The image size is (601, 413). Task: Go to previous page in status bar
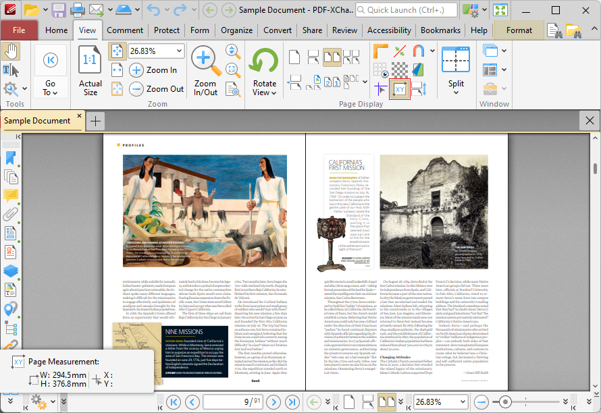tap(192, 402)
